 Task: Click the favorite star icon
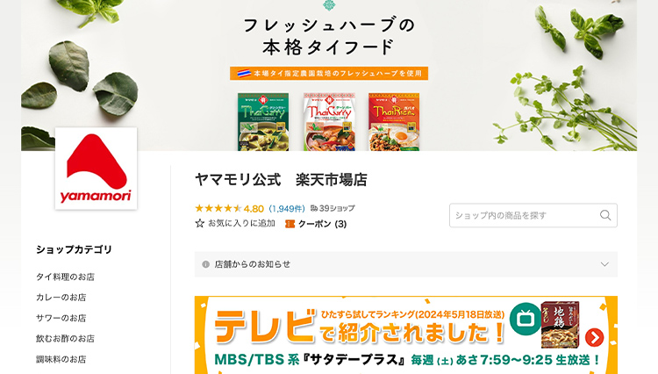tap(200, 223)
